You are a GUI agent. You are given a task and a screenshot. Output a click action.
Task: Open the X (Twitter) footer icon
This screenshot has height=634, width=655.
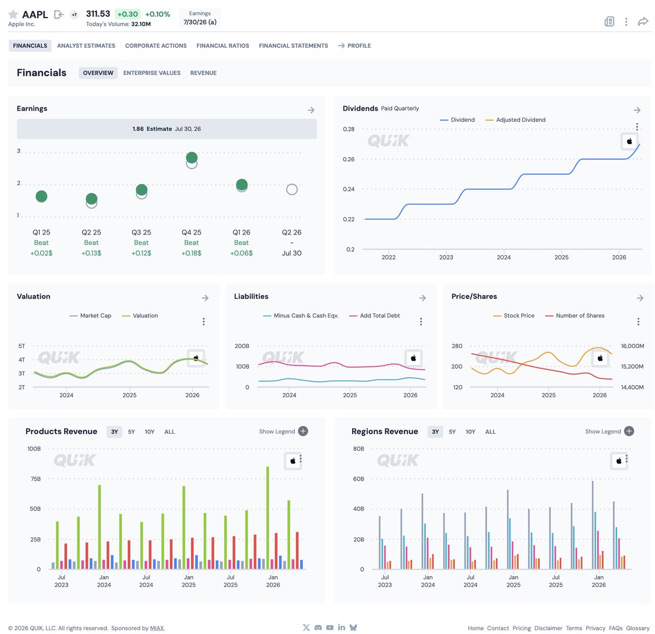(x=306, y=628)
